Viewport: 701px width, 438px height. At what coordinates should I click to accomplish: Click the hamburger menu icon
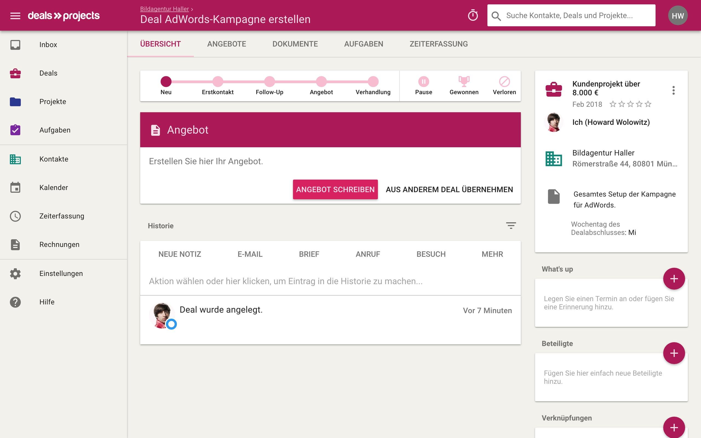(x=15, y=16)
